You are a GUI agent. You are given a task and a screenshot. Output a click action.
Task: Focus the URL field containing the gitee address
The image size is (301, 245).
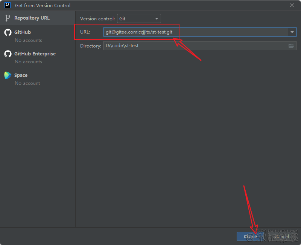pos(196,32)
